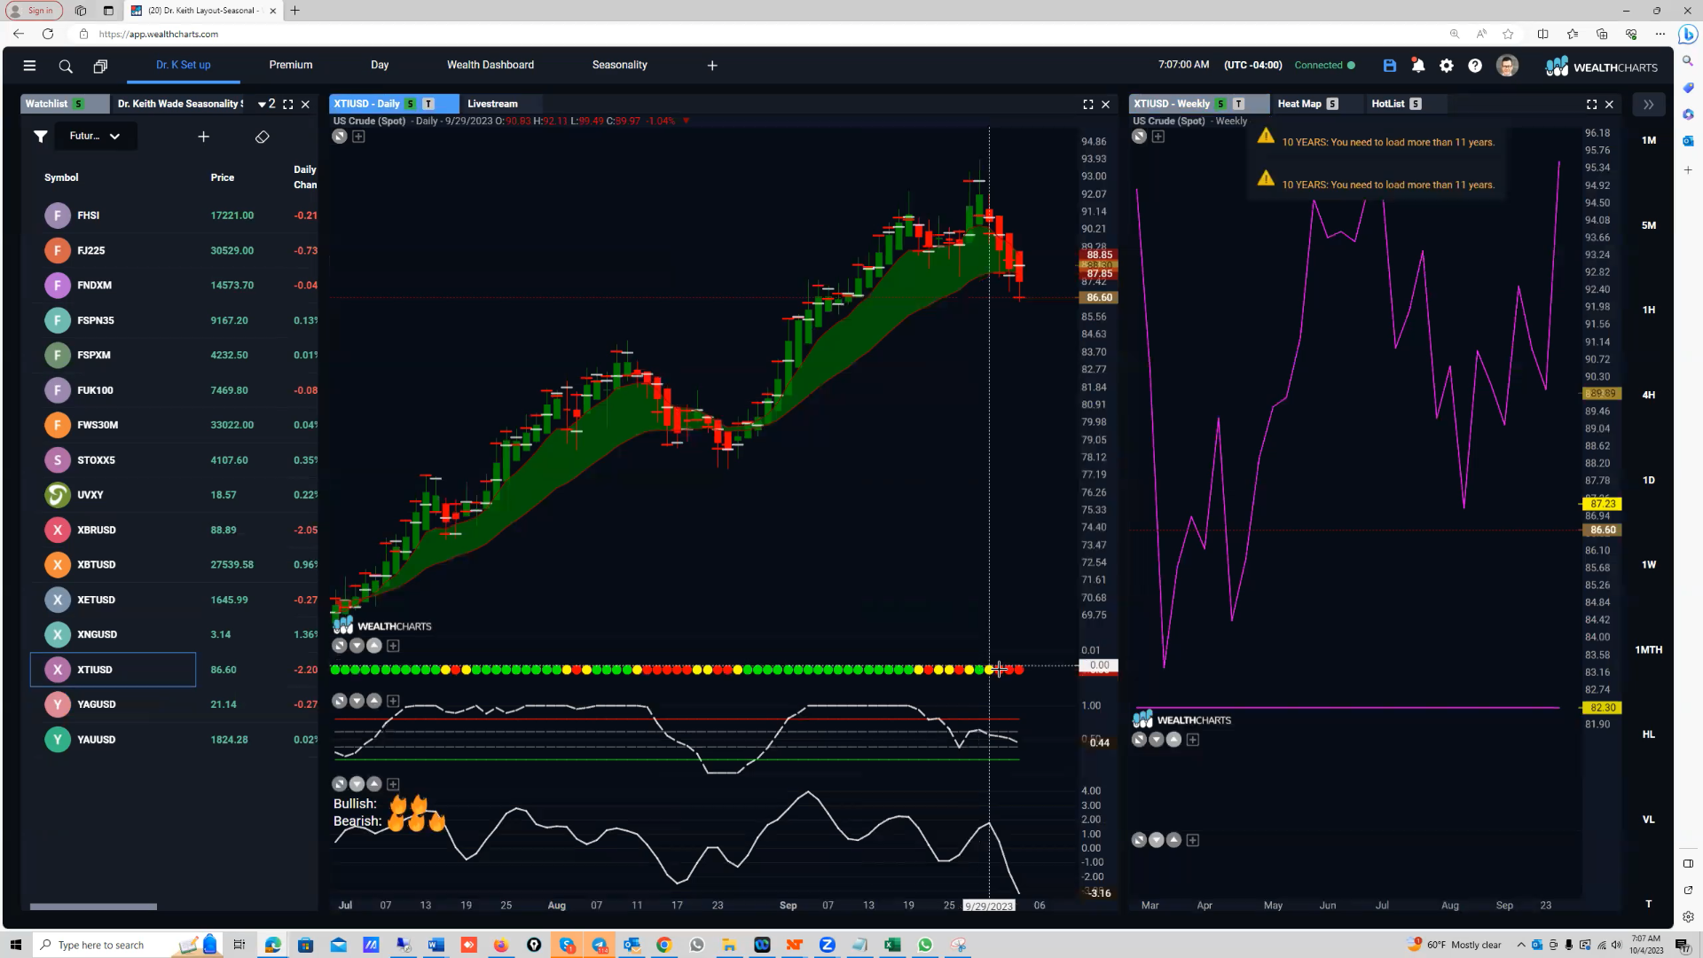Select 1MTH timeframe button

1649,649
